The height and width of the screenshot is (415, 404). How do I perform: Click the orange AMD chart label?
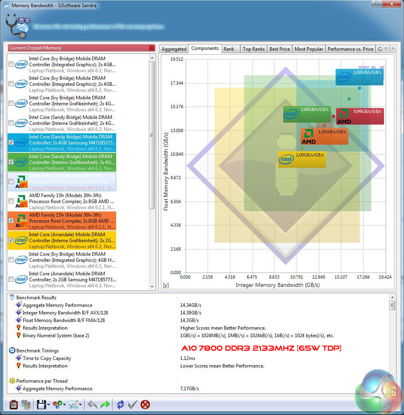coord(324,136)
